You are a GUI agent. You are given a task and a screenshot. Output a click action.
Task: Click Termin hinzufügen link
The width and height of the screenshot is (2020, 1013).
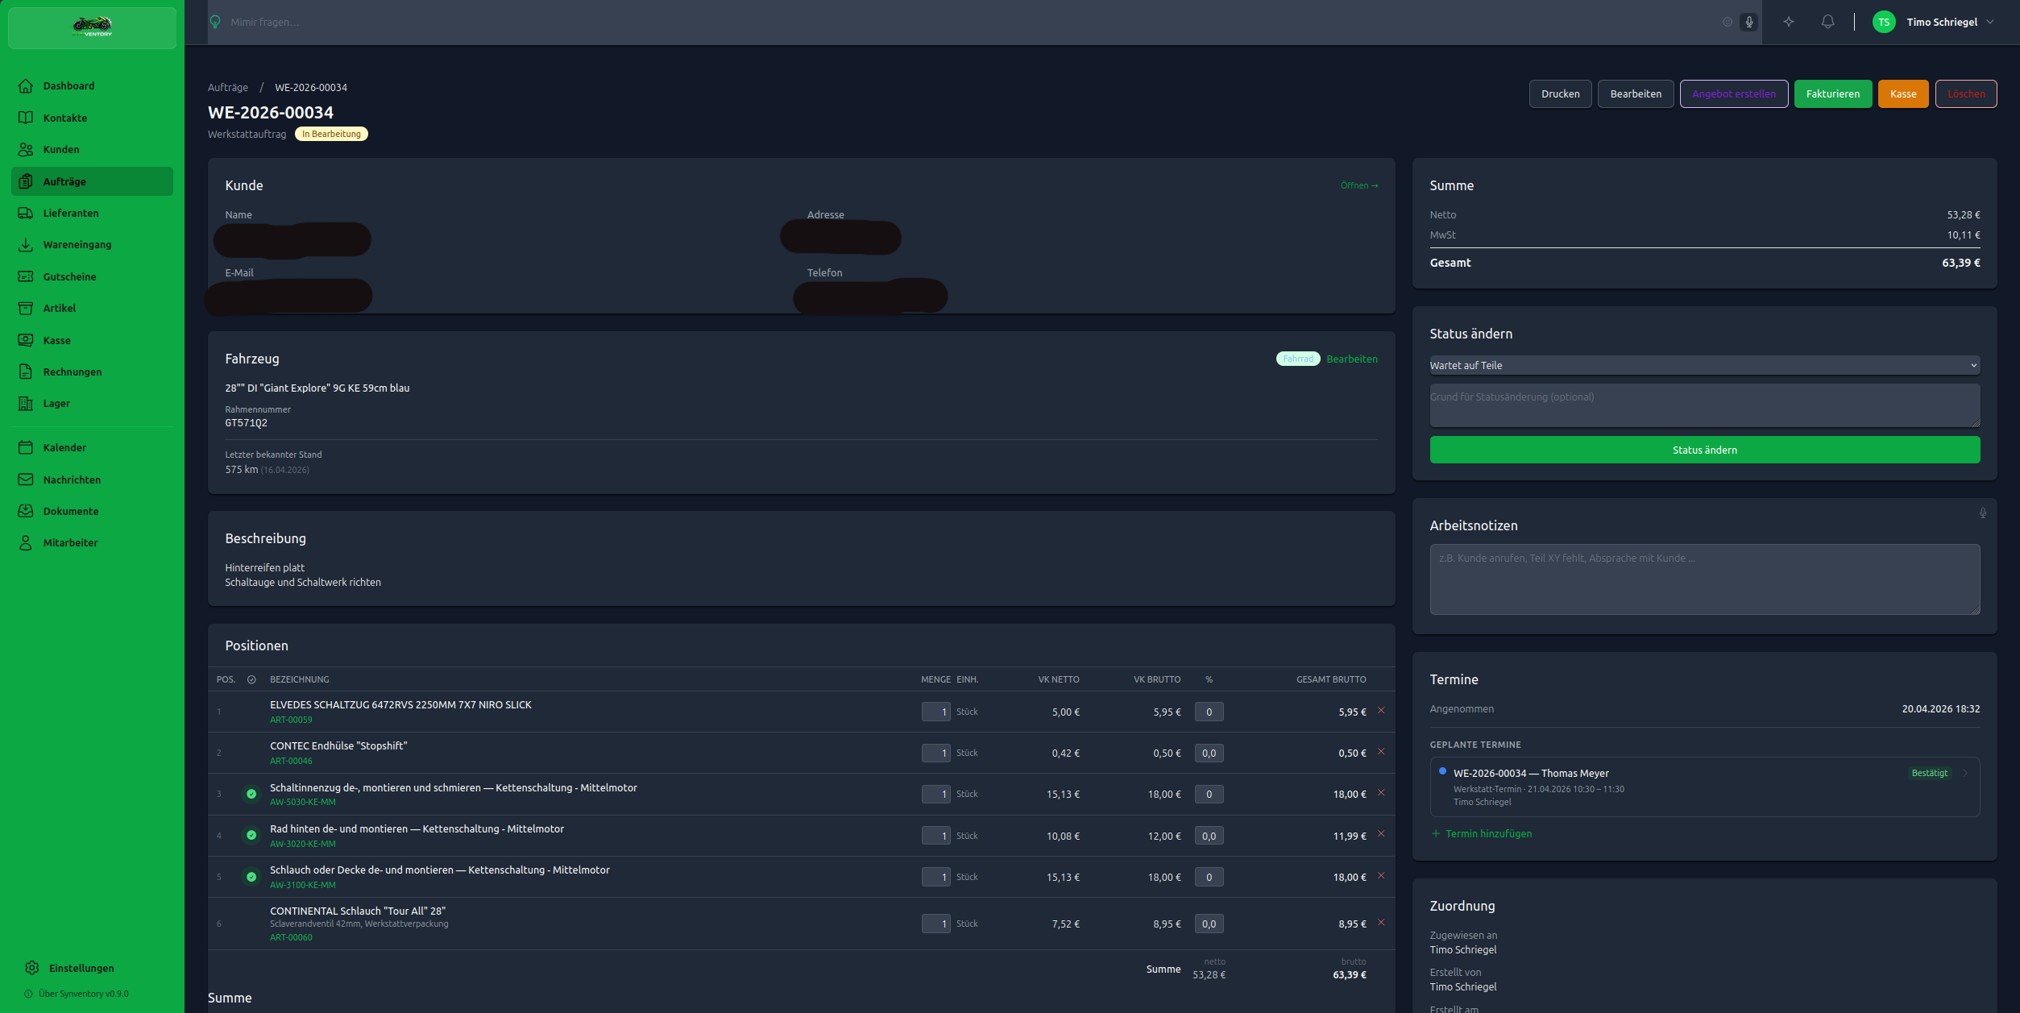[x=1487, y=834]
